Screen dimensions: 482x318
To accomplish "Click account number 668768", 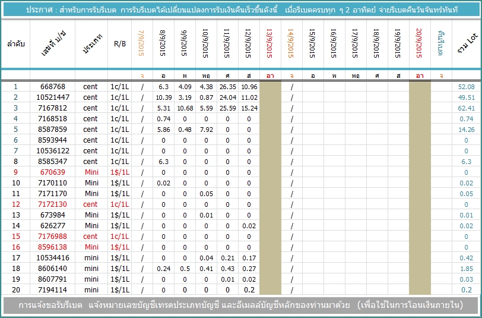I will 53,87.
